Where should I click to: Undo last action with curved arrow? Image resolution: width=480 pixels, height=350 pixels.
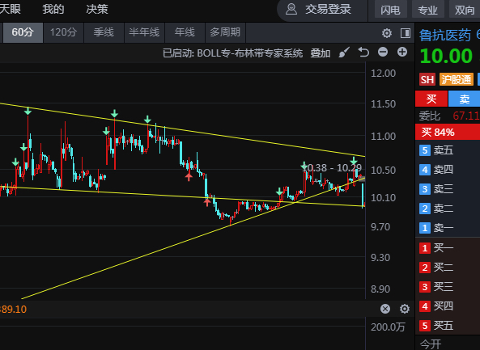point(363,53)
